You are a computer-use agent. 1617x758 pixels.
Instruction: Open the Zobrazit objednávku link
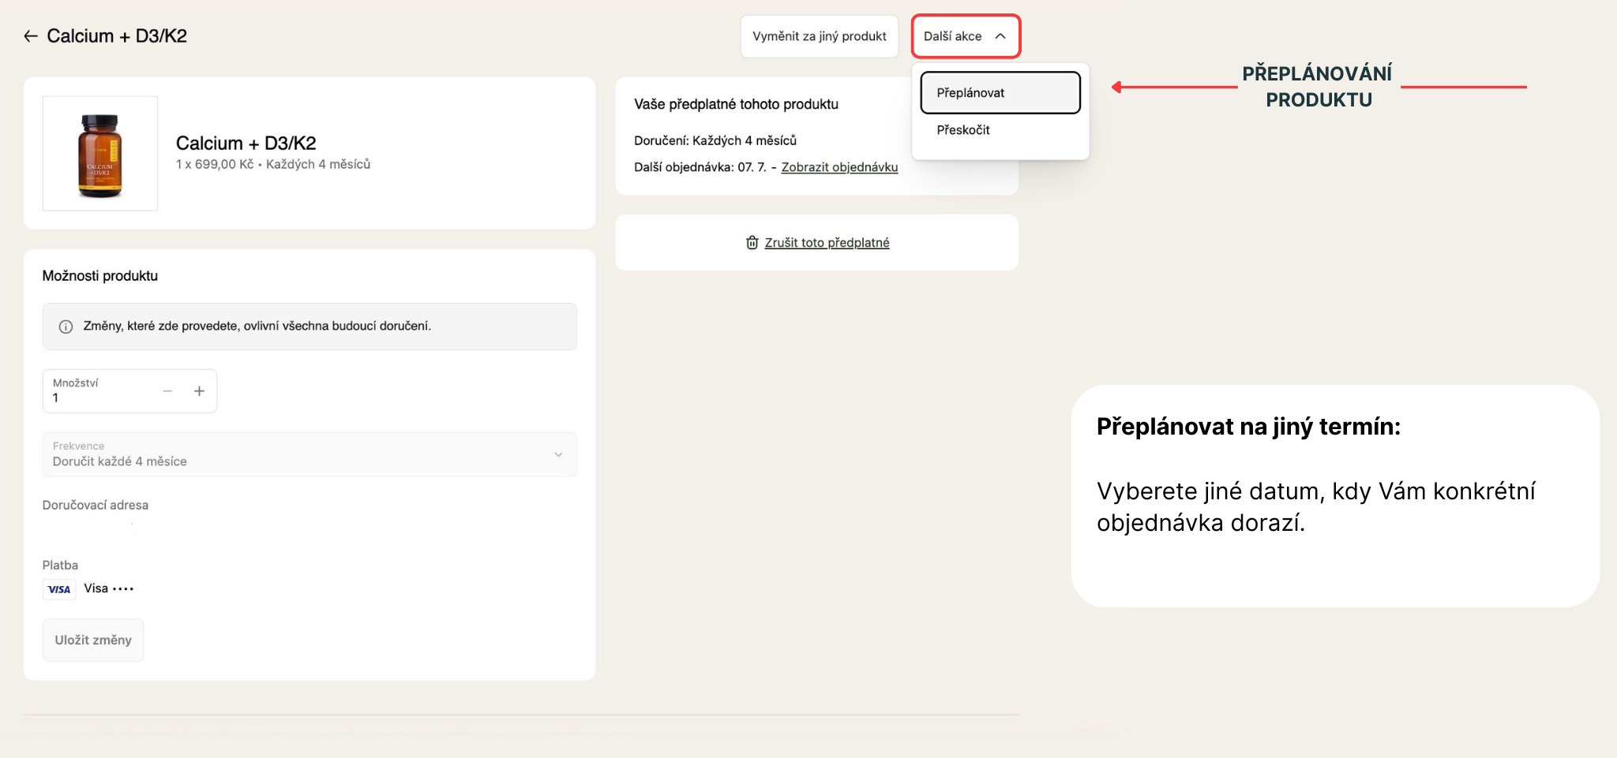[x=839, y=167]
